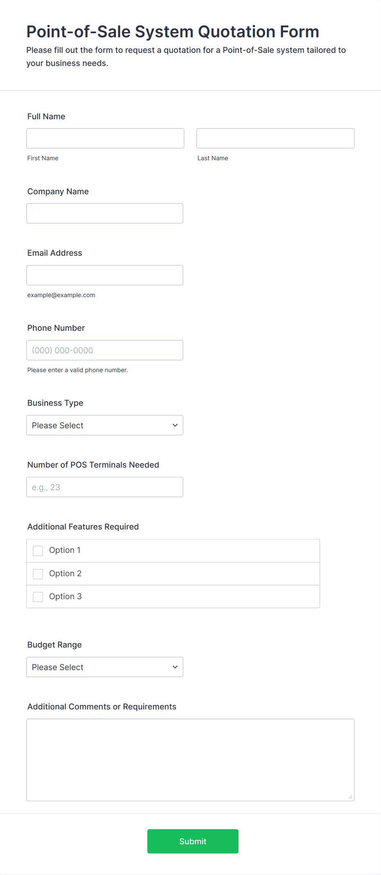Click the Phone Number input field
381x875 pixels.
(104, 350)
